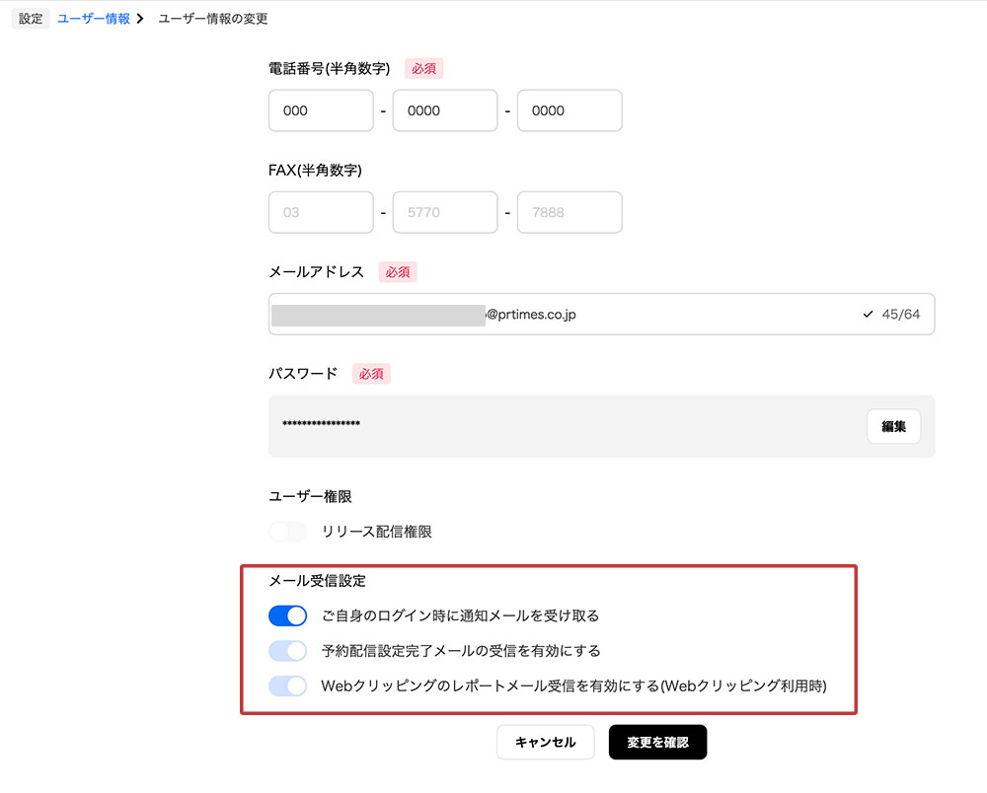This screenshot has height=793, width=987.
Task: Select the last phone number field
Action: pyautogui.click(x=569, y=111)
